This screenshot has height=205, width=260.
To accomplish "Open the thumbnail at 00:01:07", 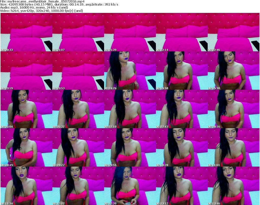I will click(78, 32).
